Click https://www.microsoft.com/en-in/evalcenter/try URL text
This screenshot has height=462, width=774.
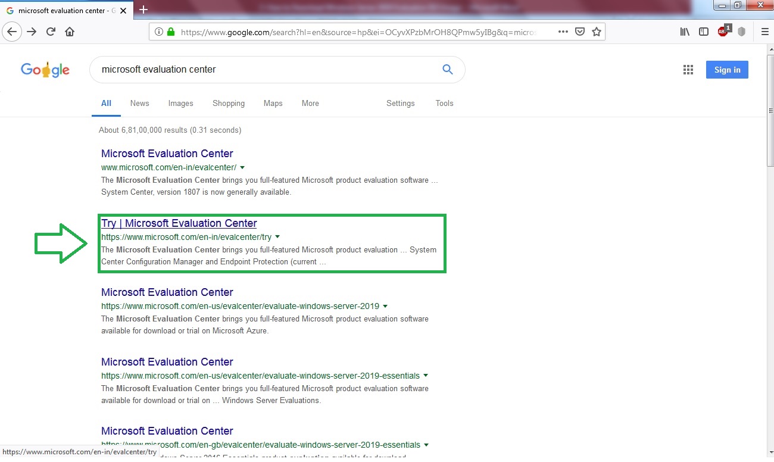pos(186,237)
